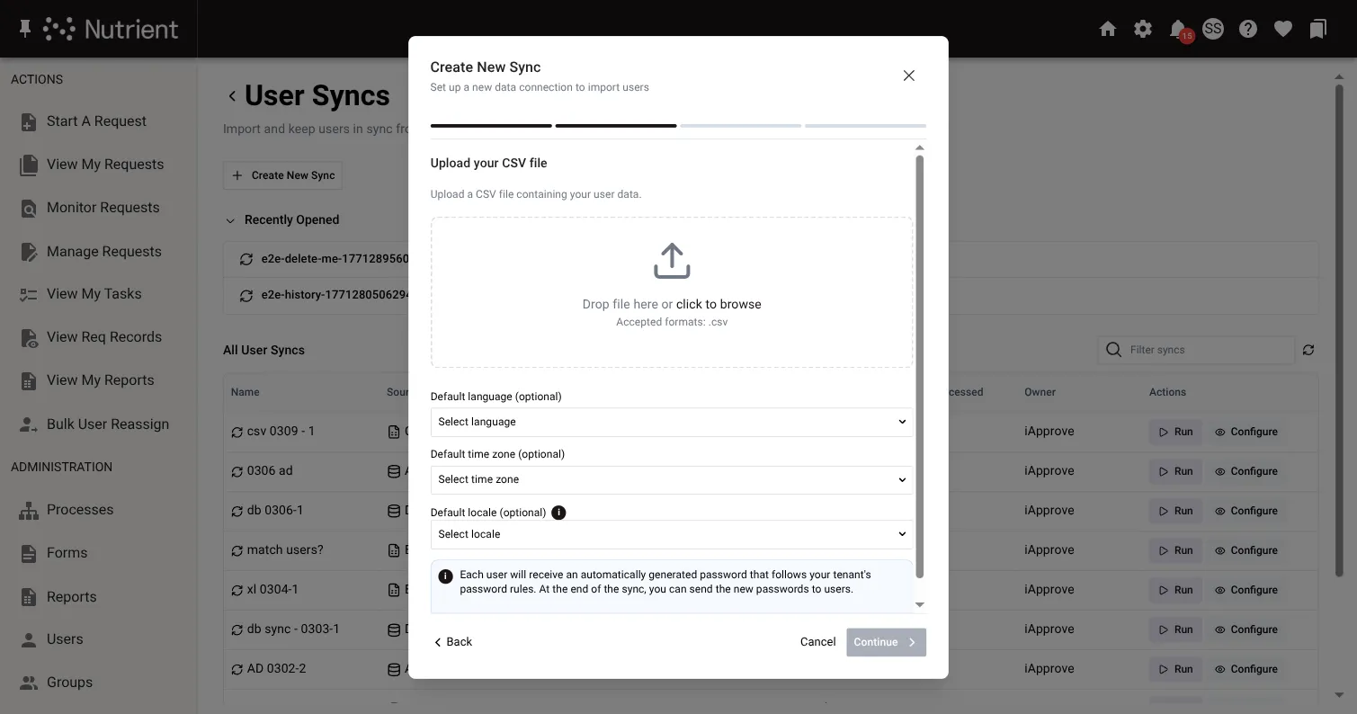Click the dialog's vertical scrollbar
This screenshot has width=1357, height=714.
(919, 367)
